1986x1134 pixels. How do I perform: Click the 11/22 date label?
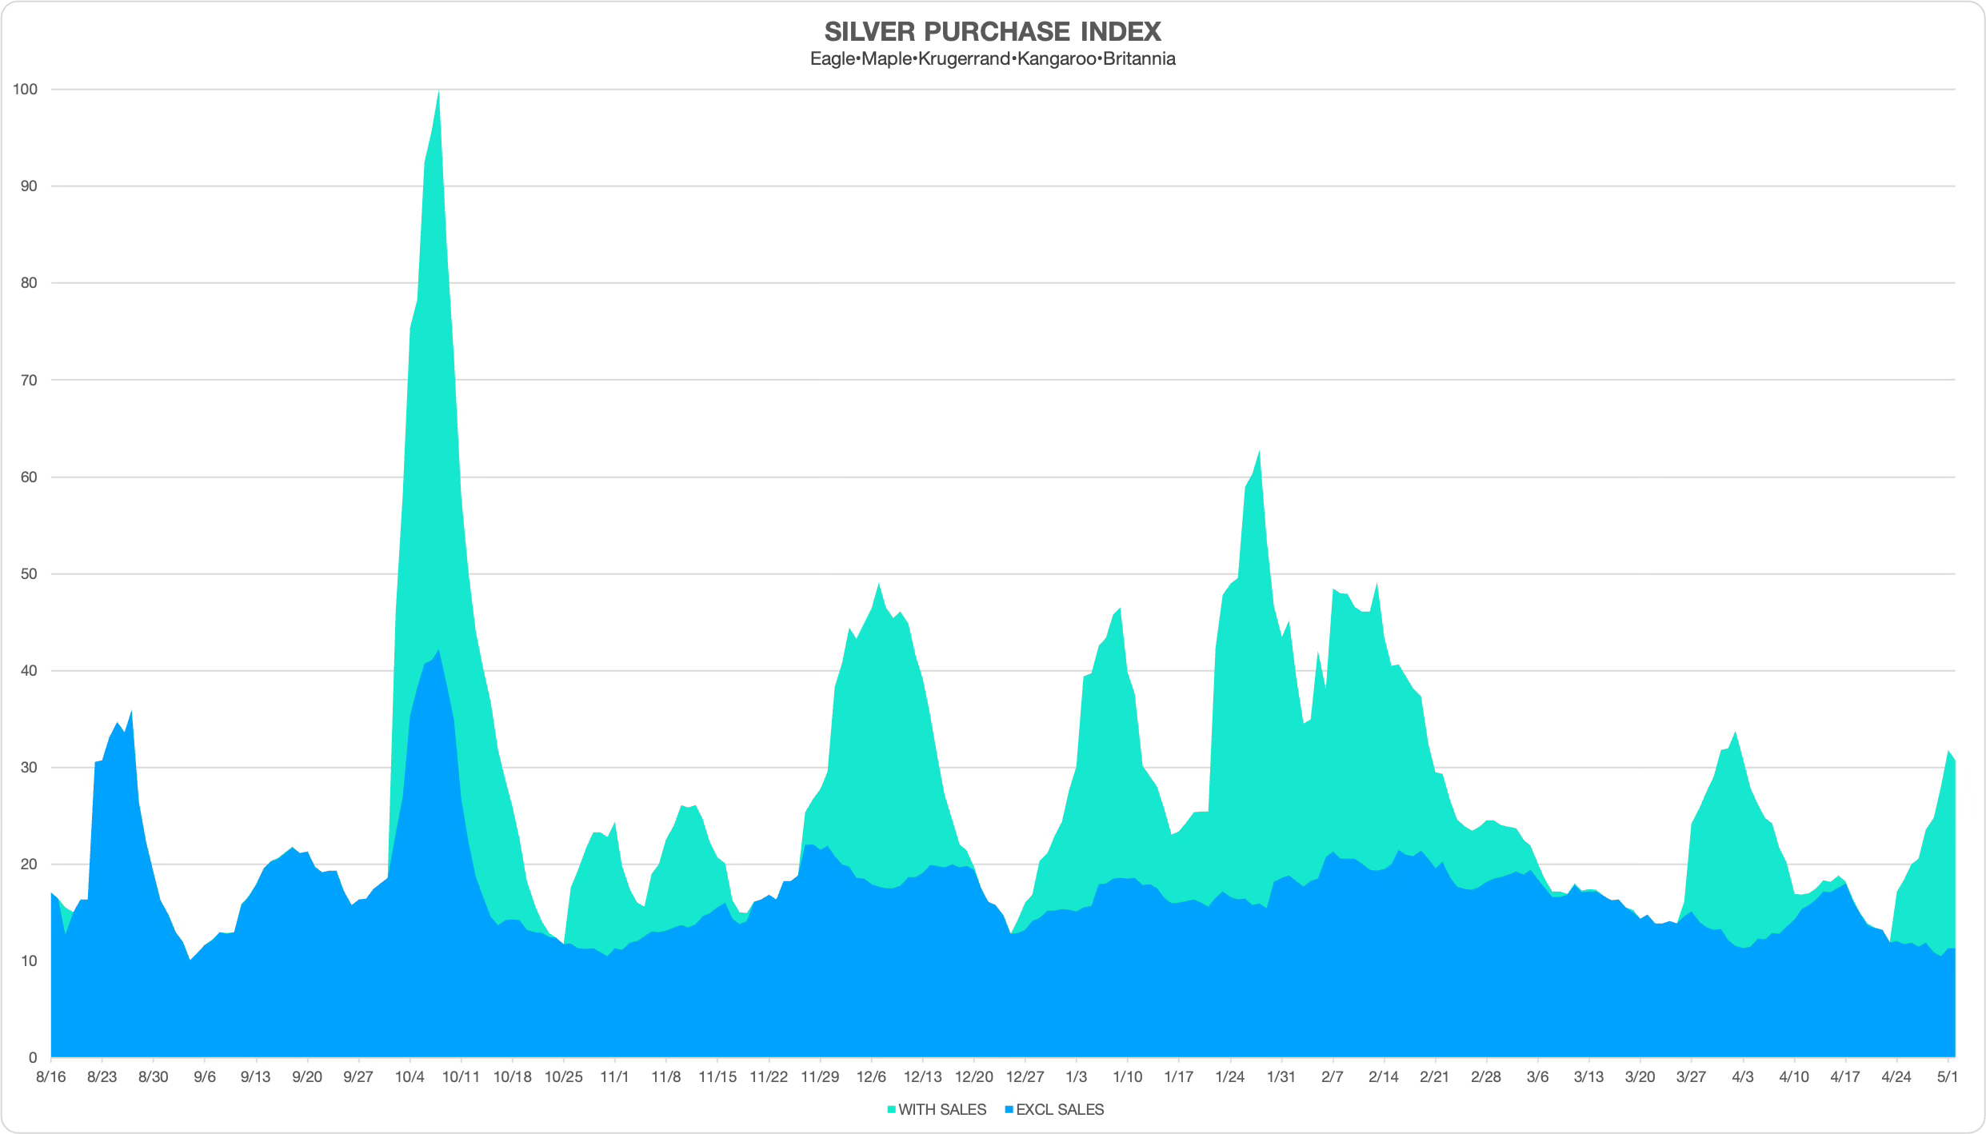click(x=769, y=1077)
